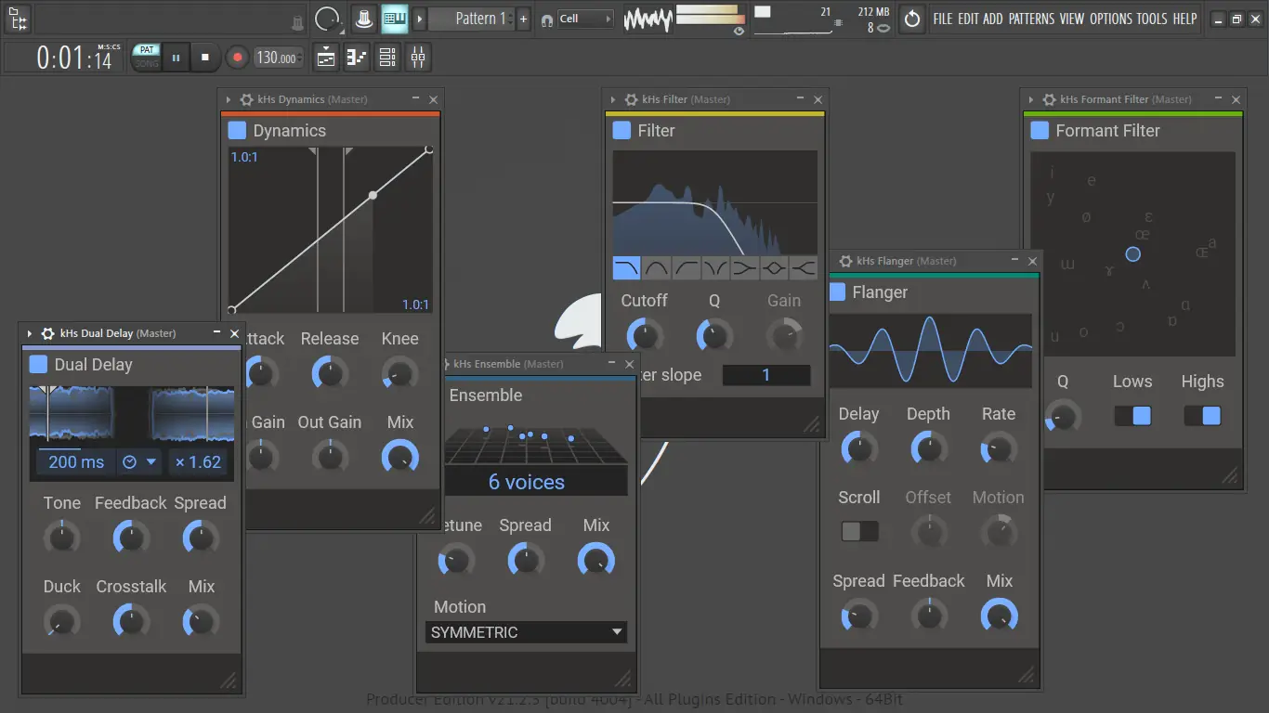Open the FILE menu

click(x=943, y=19)
